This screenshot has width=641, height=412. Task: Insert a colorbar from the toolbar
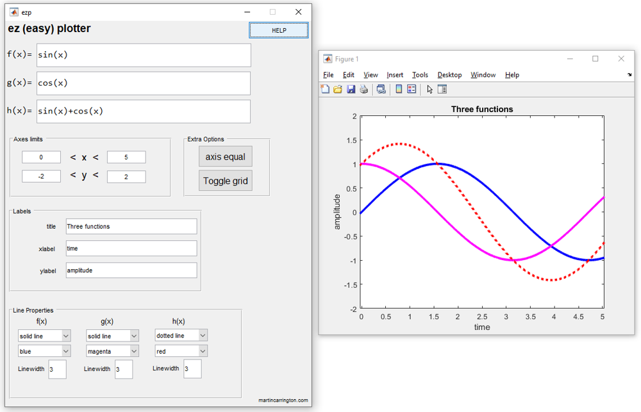tap(399, 90)
